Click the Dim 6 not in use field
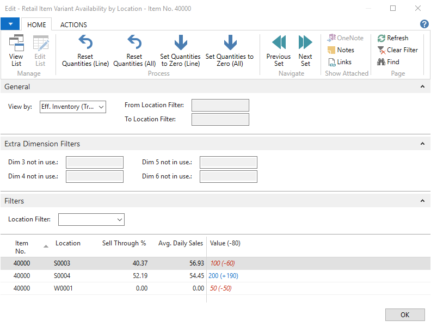The height and width of the screenshot is (327, 431). tap(229, 177)
